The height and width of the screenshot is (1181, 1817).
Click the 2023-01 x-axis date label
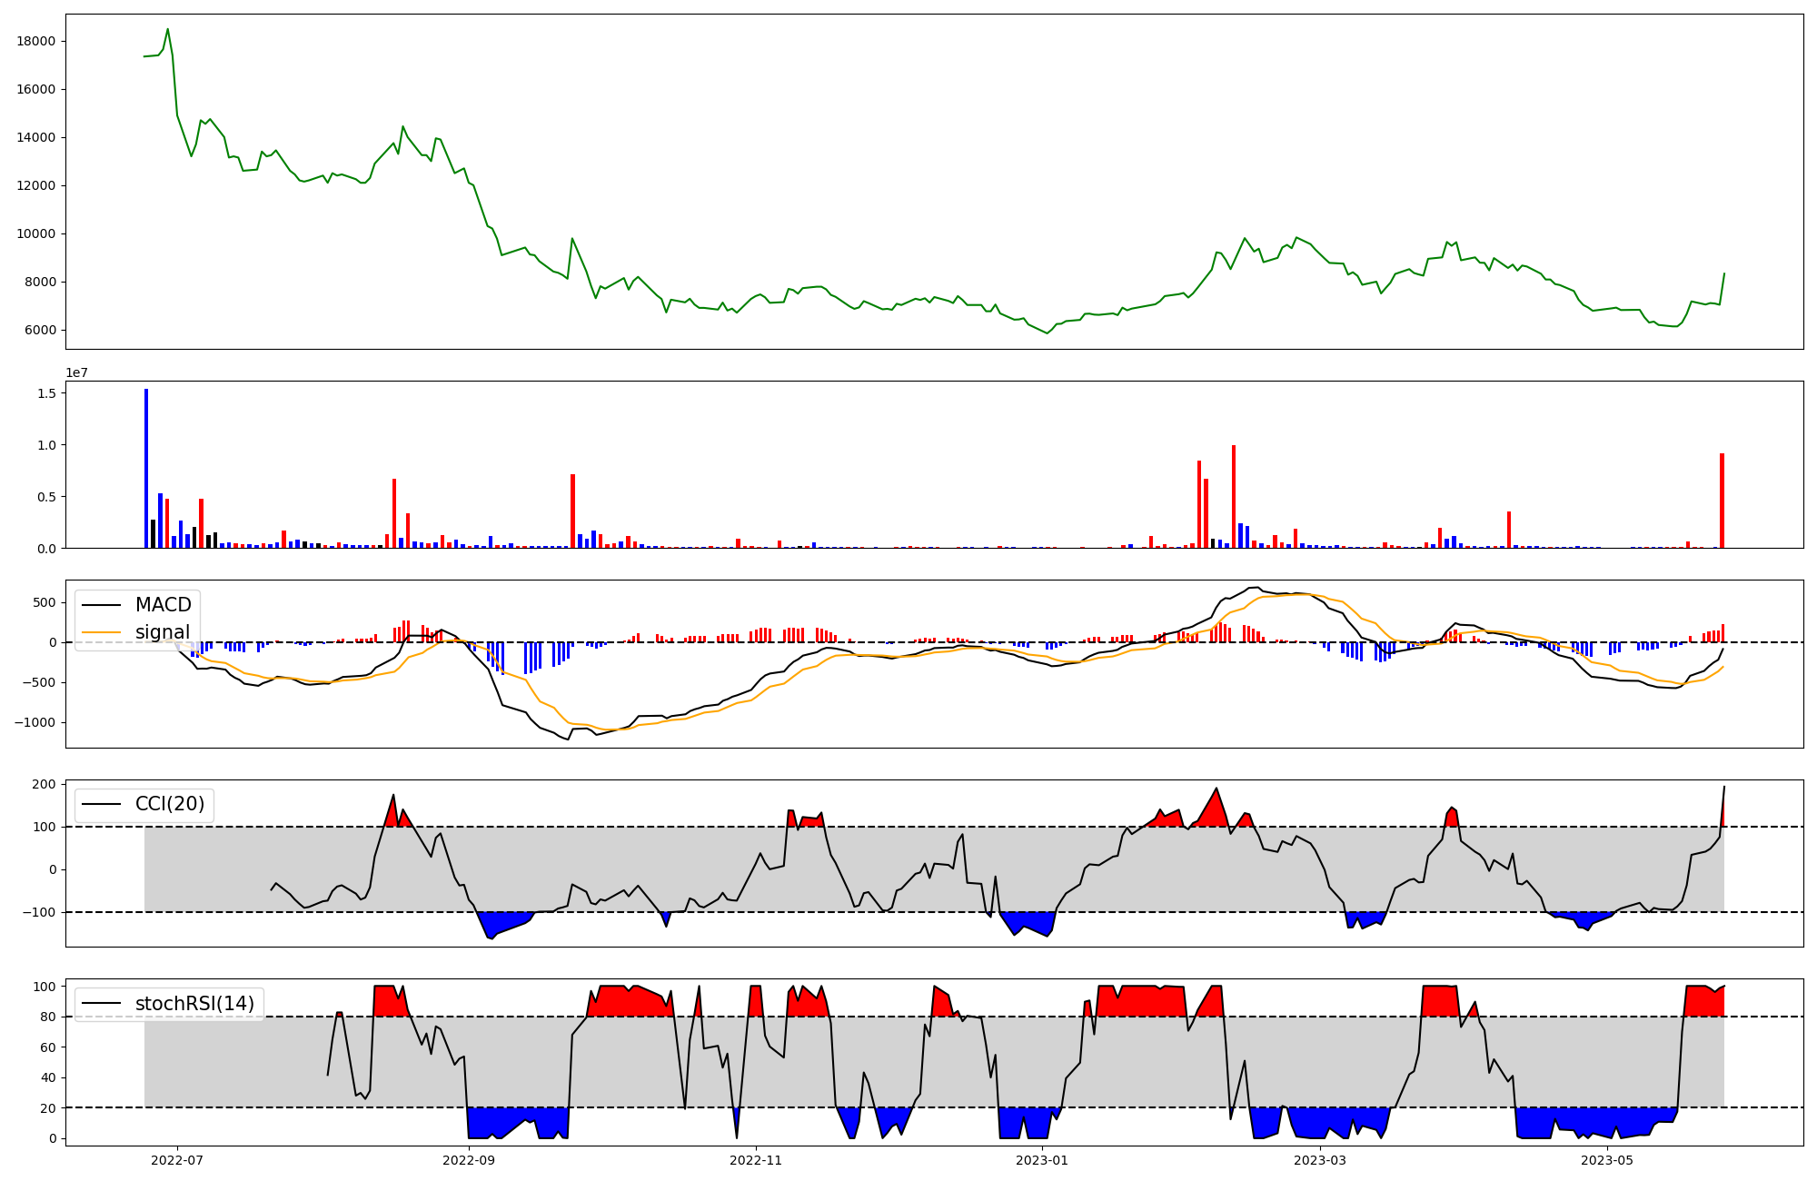(x=1042, y=1160)
